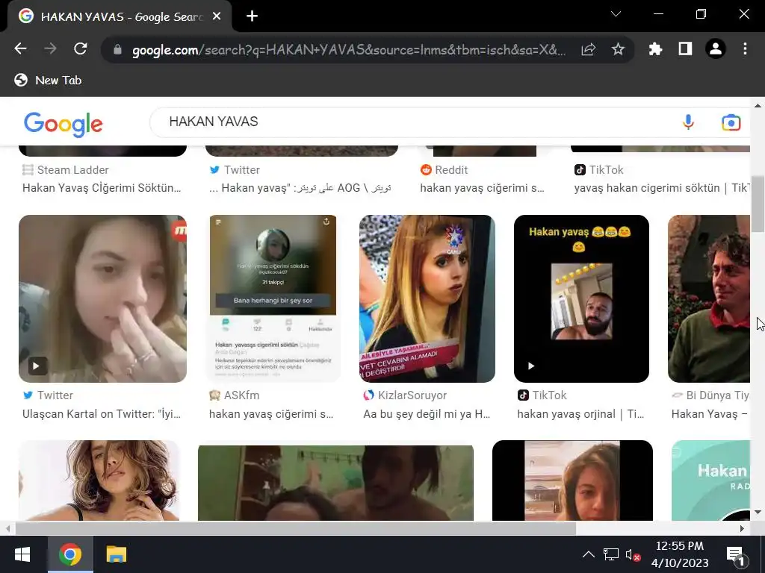The image size is (765, 573).
Task: Open the bottom-row thumbnail of curly-haired woman
Action: click(99, 480)
